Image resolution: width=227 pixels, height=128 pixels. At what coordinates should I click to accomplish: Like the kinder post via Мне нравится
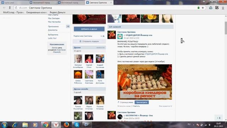(x=165, y=106)
